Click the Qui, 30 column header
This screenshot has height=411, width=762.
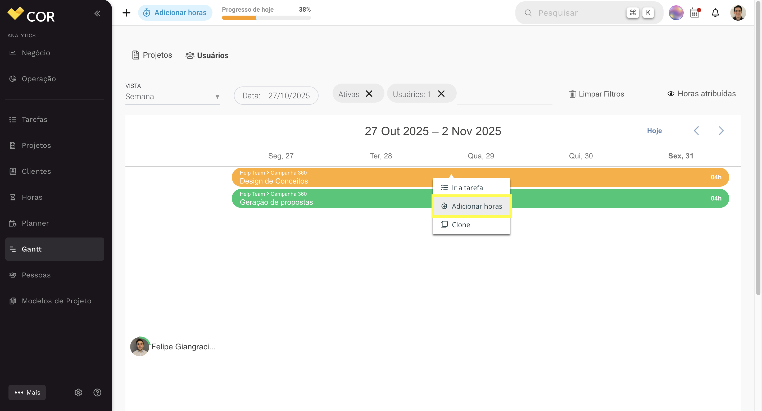pos(581,156)
